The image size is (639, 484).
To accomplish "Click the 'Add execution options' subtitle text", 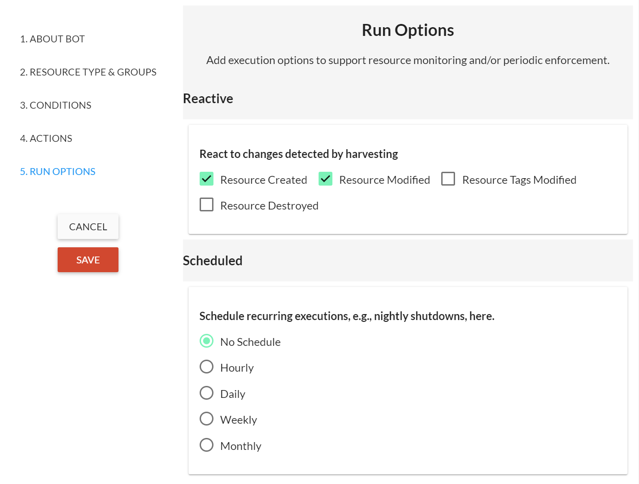I will [x=408, y=60].
